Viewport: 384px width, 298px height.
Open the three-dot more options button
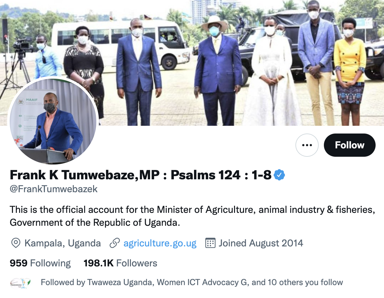coord(307,145)
